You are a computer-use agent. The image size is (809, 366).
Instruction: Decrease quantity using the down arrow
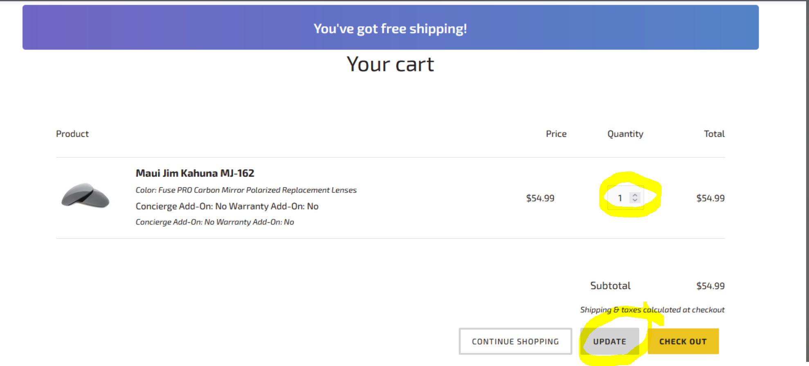pyautogui.click(x=635, y=201)
